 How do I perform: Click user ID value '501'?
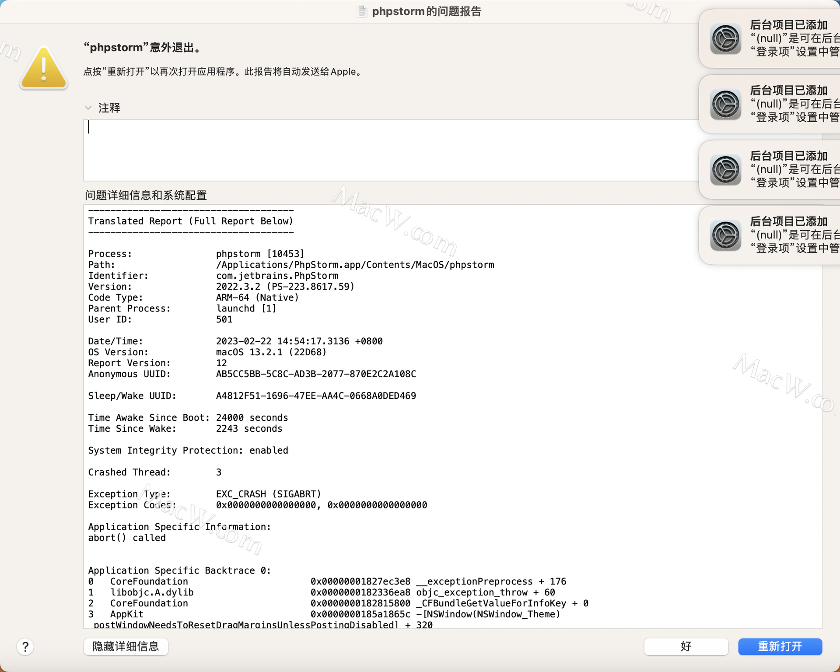224,320
